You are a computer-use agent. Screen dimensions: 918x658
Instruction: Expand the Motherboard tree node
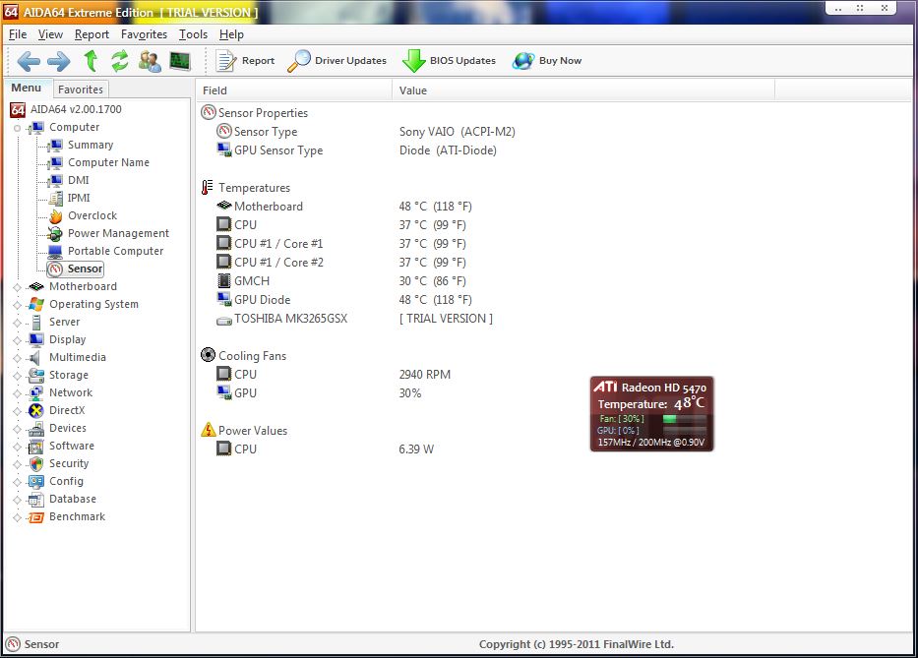tap(17, 287)
